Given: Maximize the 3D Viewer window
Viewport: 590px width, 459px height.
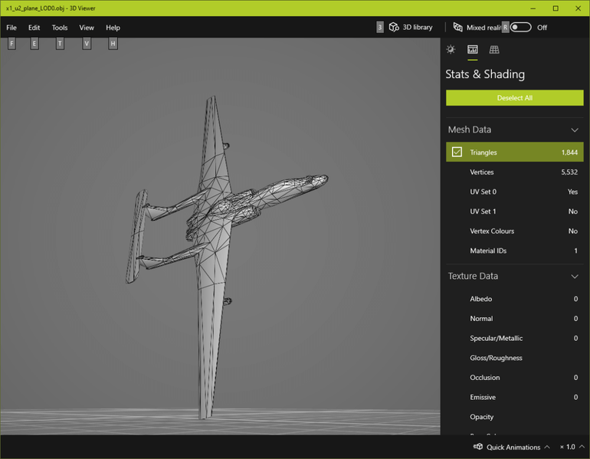Looking at the screenshot, I should [x=556, y=8].
